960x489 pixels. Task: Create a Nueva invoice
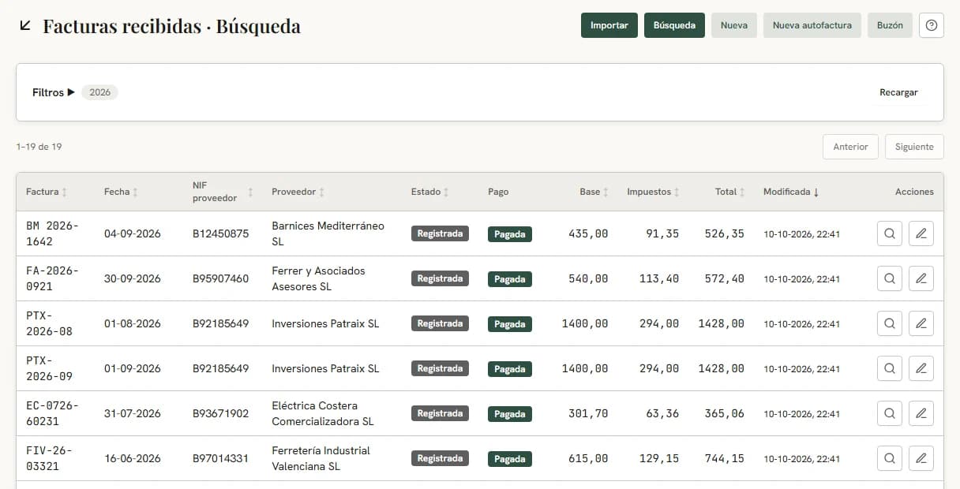click(734, 25)
